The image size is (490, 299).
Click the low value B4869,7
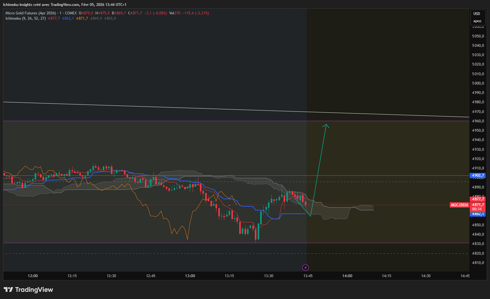pyautogui.click(x=119, y=13)
